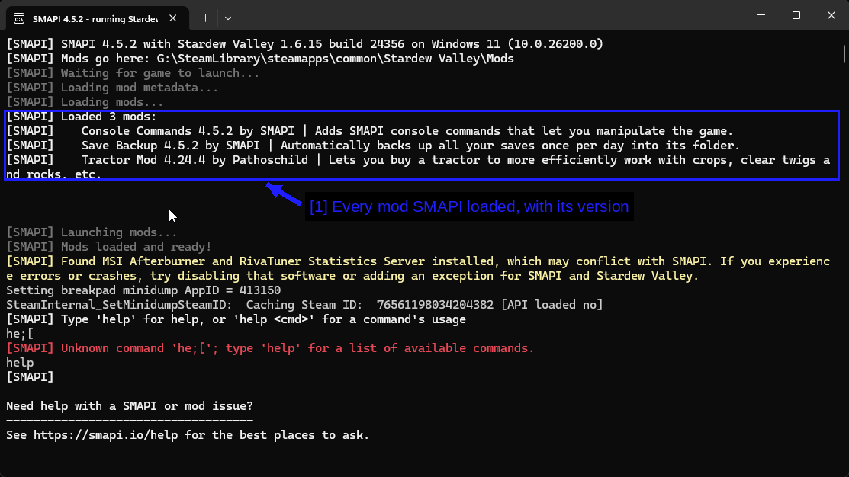Image resolution: width=849 pixels, height=477 pixels.
Task: Close the terminal window
Action: [x=831, y=15]
